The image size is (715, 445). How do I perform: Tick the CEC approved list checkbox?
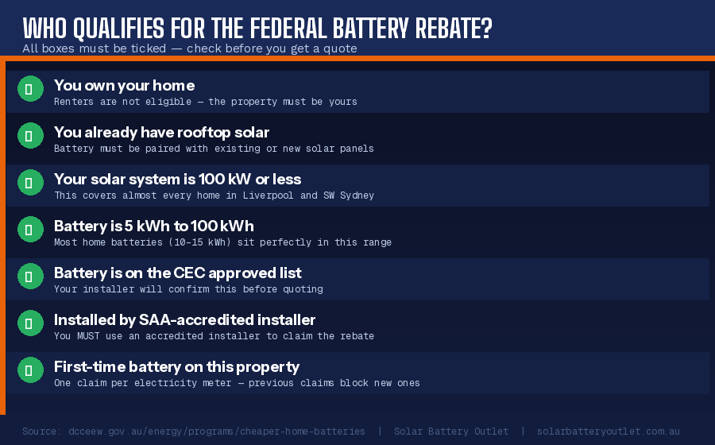[29, 277]
